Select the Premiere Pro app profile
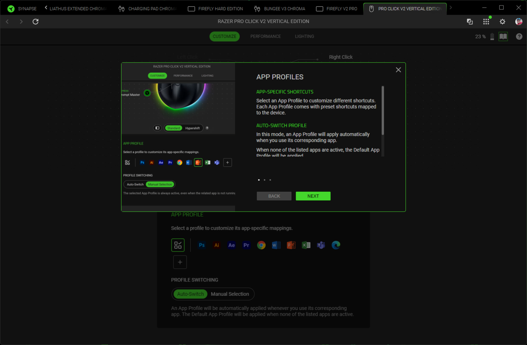Image resolution: width=527 pixels, height=345 pixels. pos(246,245)
